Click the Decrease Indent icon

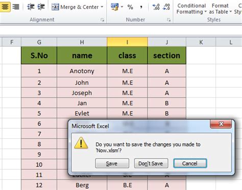(31, 7)
